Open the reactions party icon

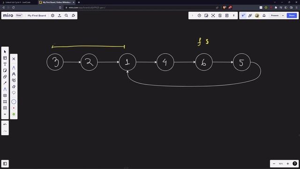point(250,15)
